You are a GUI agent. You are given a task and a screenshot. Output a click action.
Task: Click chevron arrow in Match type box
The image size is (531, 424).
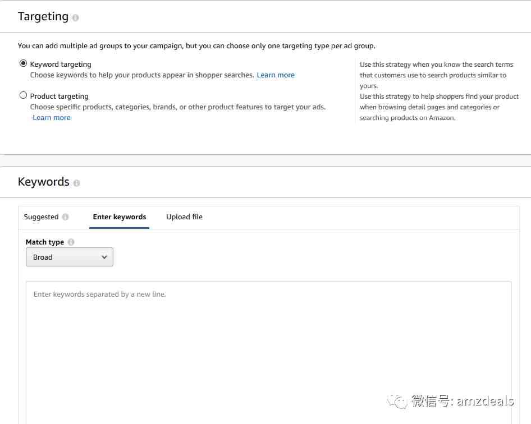[x=104, y=257]
